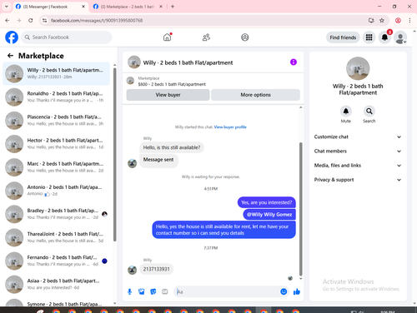Attach a file with the photo icon
The image size is (417, 313).
point(142,291)
